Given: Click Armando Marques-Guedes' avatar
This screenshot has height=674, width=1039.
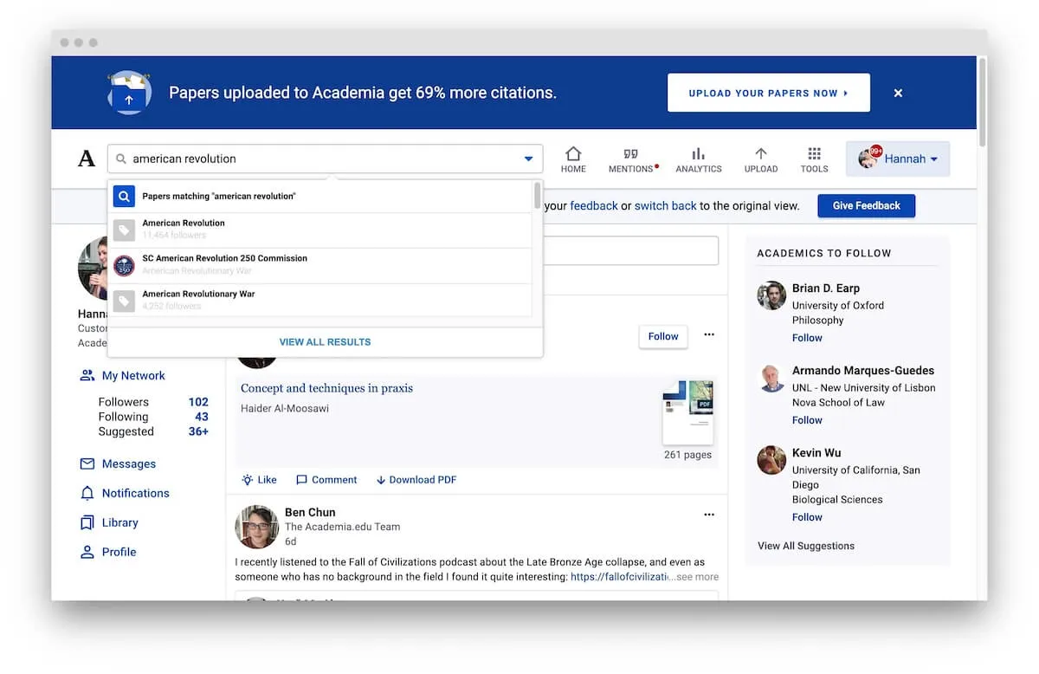Looking at the screenshot, I should pos(771,378).
